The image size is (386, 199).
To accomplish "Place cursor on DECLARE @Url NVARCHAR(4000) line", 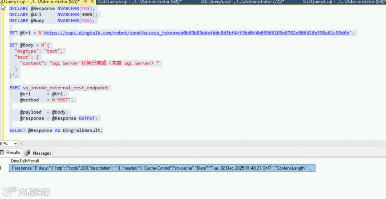I will click(x=53, y=15).
